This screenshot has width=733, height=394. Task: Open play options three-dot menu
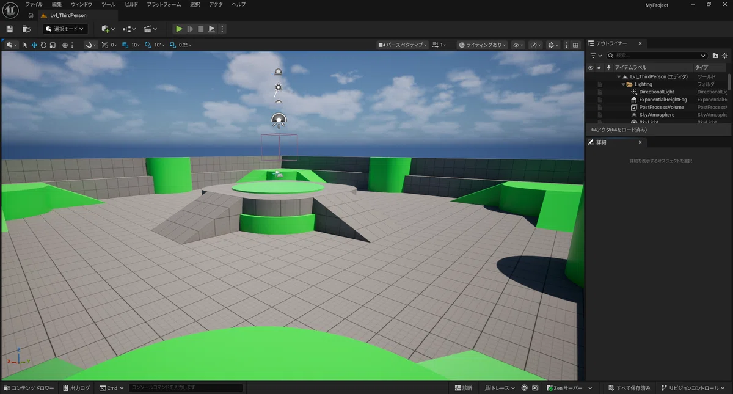tap(222, 29)
